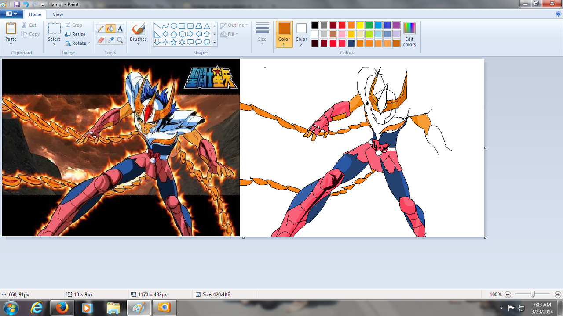The height and width of the screenshot is (316, 563).
Task: Pick the Cloud callout shape
Action: [x=207, y=43]
